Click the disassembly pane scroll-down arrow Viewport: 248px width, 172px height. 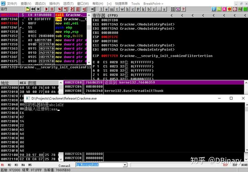pos(89,62)
